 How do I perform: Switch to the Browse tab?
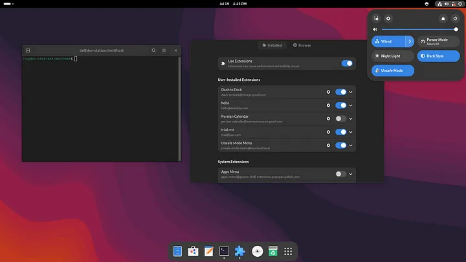point(302,45)
